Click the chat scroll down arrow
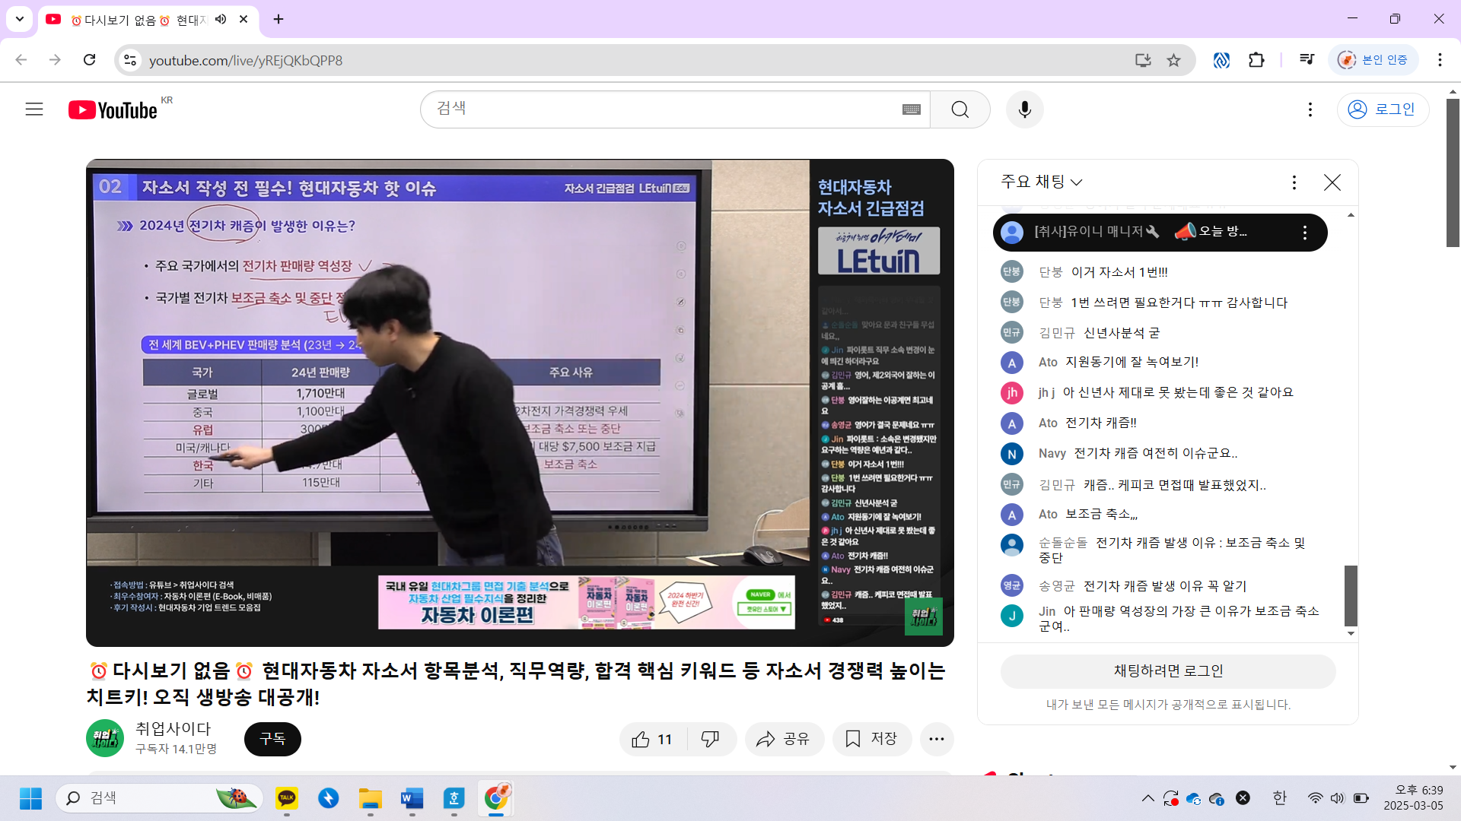This screenshot has width=1461, height=821. coord(1351,633)
